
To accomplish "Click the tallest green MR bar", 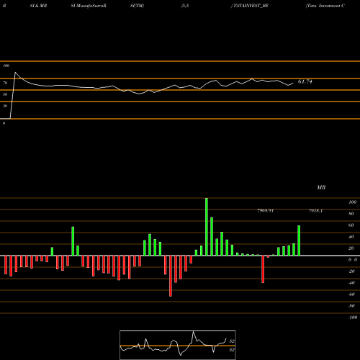I will point(207,227).
